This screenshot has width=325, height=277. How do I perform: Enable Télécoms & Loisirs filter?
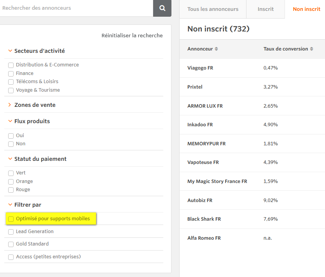(11, 82)
